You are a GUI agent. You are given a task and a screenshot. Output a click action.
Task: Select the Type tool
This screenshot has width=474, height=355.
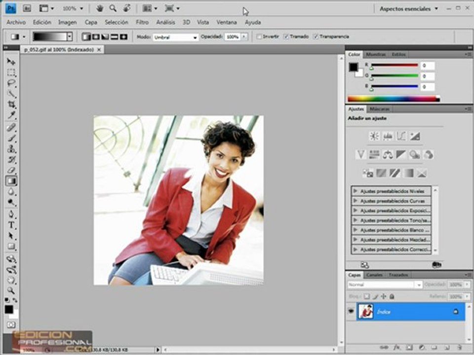point(11,225)
